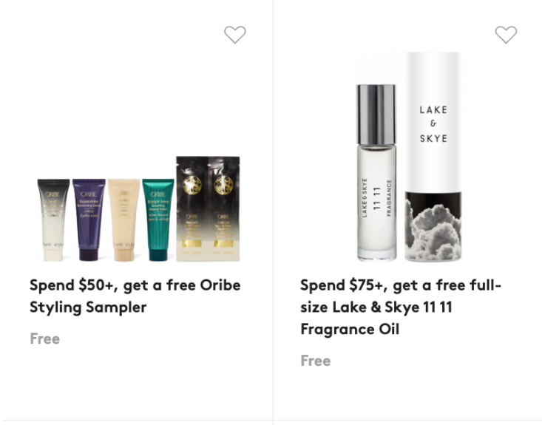The height and width of the screenshot is (425, 542).
Task: Click the silver cap of the fragrance roller
Action: 376,115
